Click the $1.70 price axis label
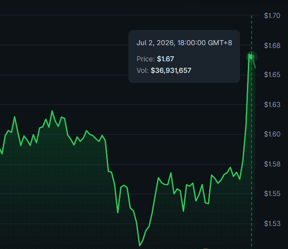Viewport: 288px width, 249px height. 272,16
